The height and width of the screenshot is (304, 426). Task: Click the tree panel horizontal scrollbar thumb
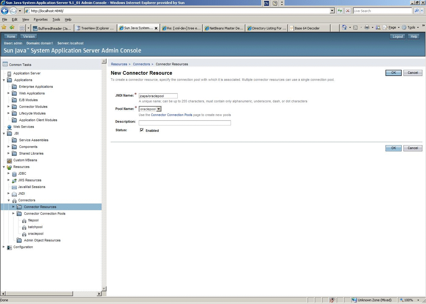[39, 294]
